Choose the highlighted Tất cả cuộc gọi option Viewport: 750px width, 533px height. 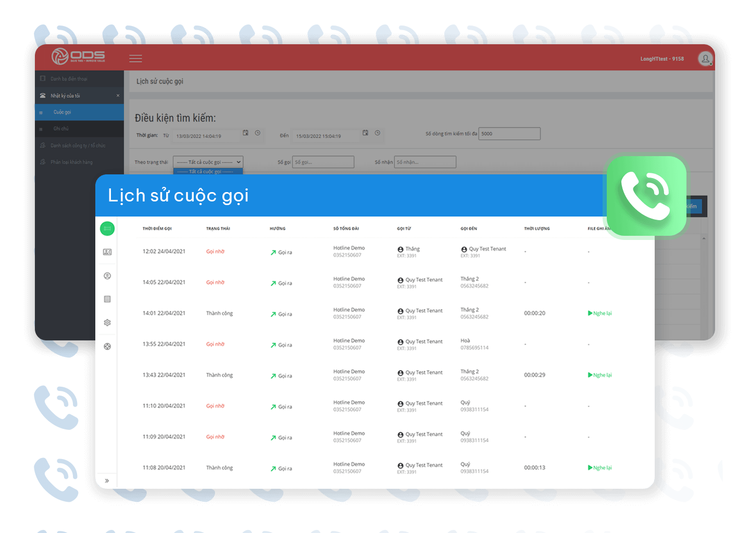(208, 171)
